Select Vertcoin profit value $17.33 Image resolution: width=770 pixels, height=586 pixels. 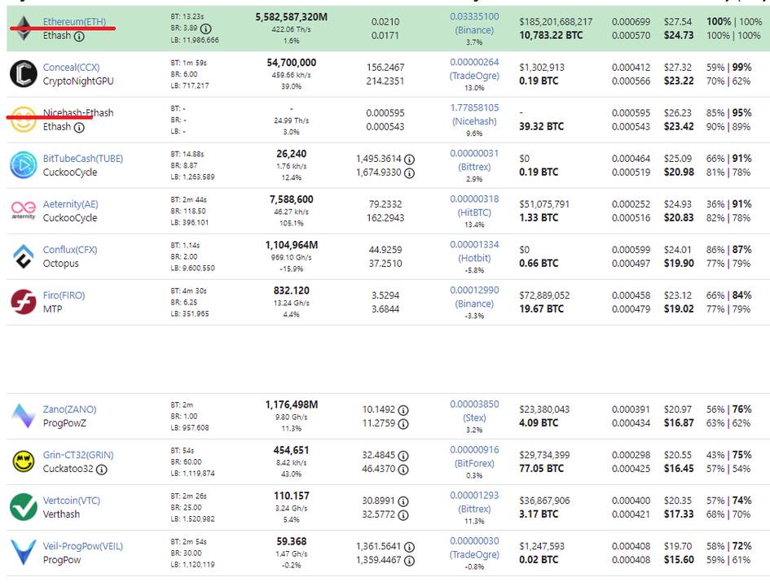pyautogui.click(x=679, y=514)
